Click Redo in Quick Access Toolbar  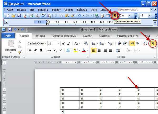[x=23, y=29]
